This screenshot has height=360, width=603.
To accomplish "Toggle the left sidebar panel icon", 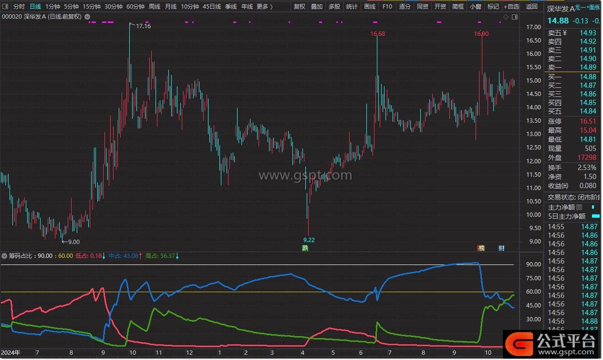I will [5, 7].
